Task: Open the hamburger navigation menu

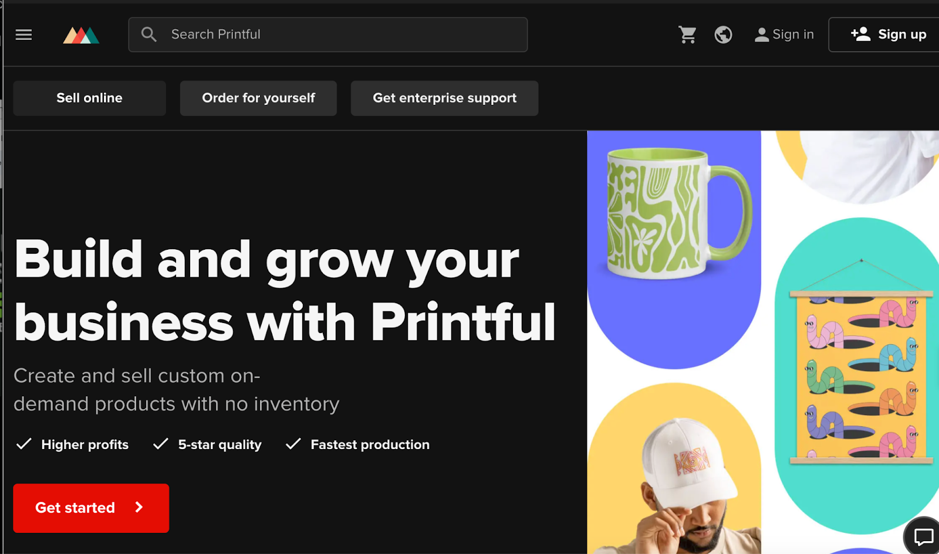Action: point(23,35)
